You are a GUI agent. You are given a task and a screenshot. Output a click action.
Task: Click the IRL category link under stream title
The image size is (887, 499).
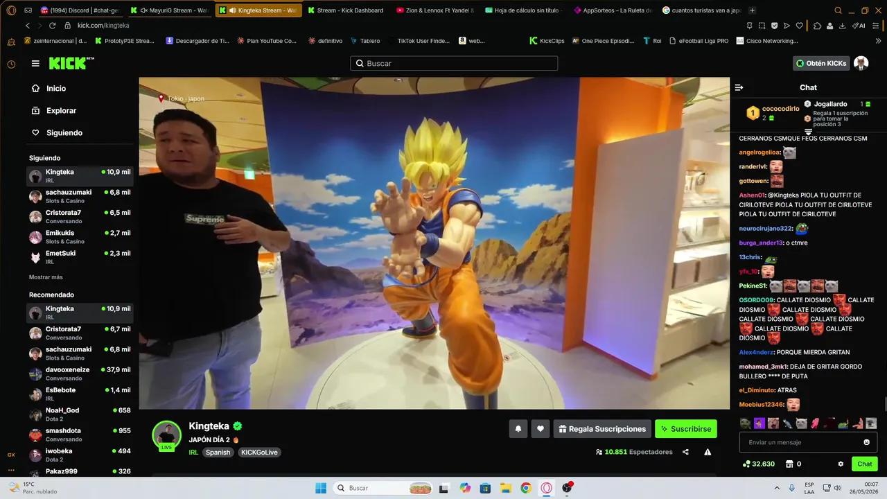(193, 453)
